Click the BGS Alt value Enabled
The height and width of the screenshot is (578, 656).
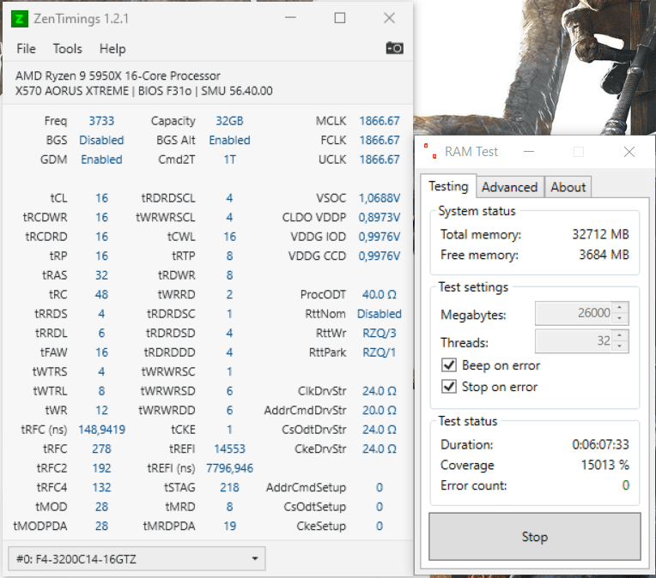click(x=229, y=140)
